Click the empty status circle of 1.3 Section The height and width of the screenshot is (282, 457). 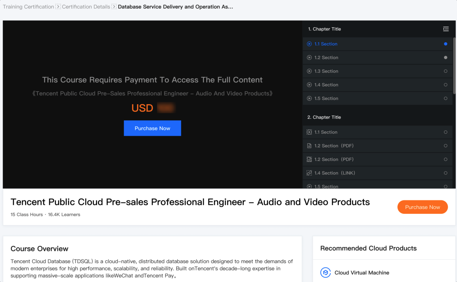(446, 71)
